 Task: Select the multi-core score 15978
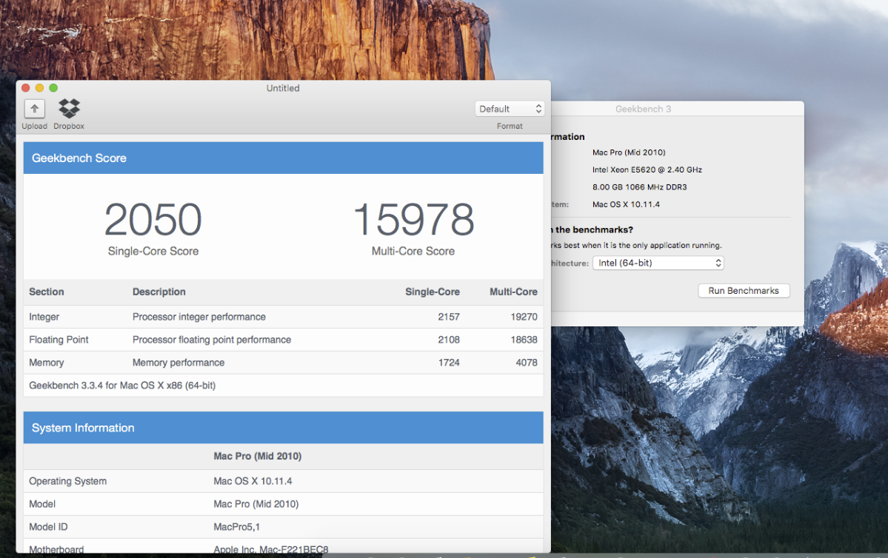click(x=413, y=220)
